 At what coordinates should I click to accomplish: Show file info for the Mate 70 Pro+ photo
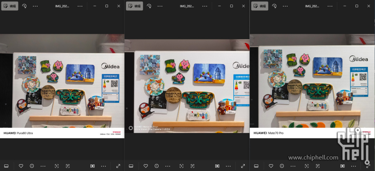click(156, 166)
